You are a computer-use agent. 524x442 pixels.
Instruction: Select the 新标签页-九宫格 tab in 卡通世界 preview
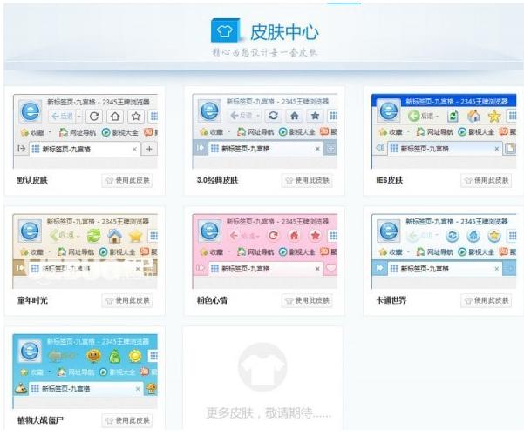pos(445,269)
